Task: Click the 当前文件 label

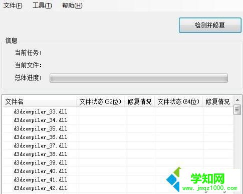Action: (28, 65)
